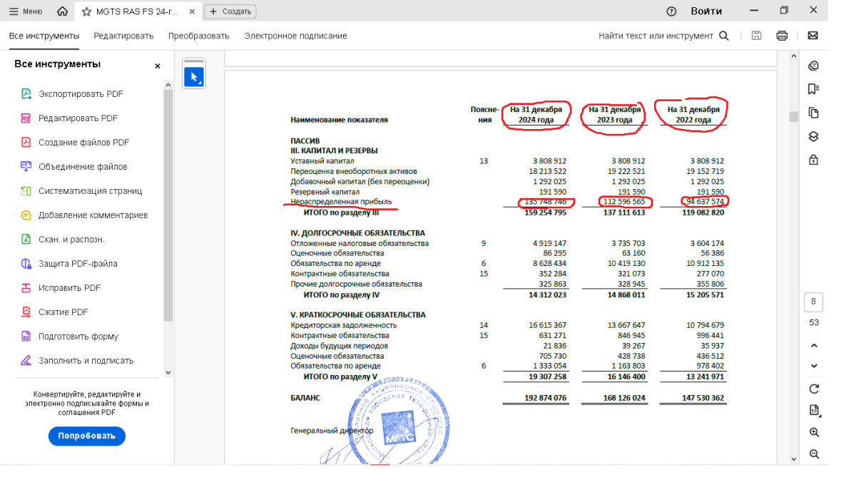Switch to the Редактировать tab

coord(123,36)
